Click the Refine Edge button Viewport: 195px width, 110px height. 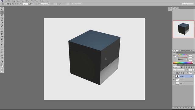[x=76, y=4]
